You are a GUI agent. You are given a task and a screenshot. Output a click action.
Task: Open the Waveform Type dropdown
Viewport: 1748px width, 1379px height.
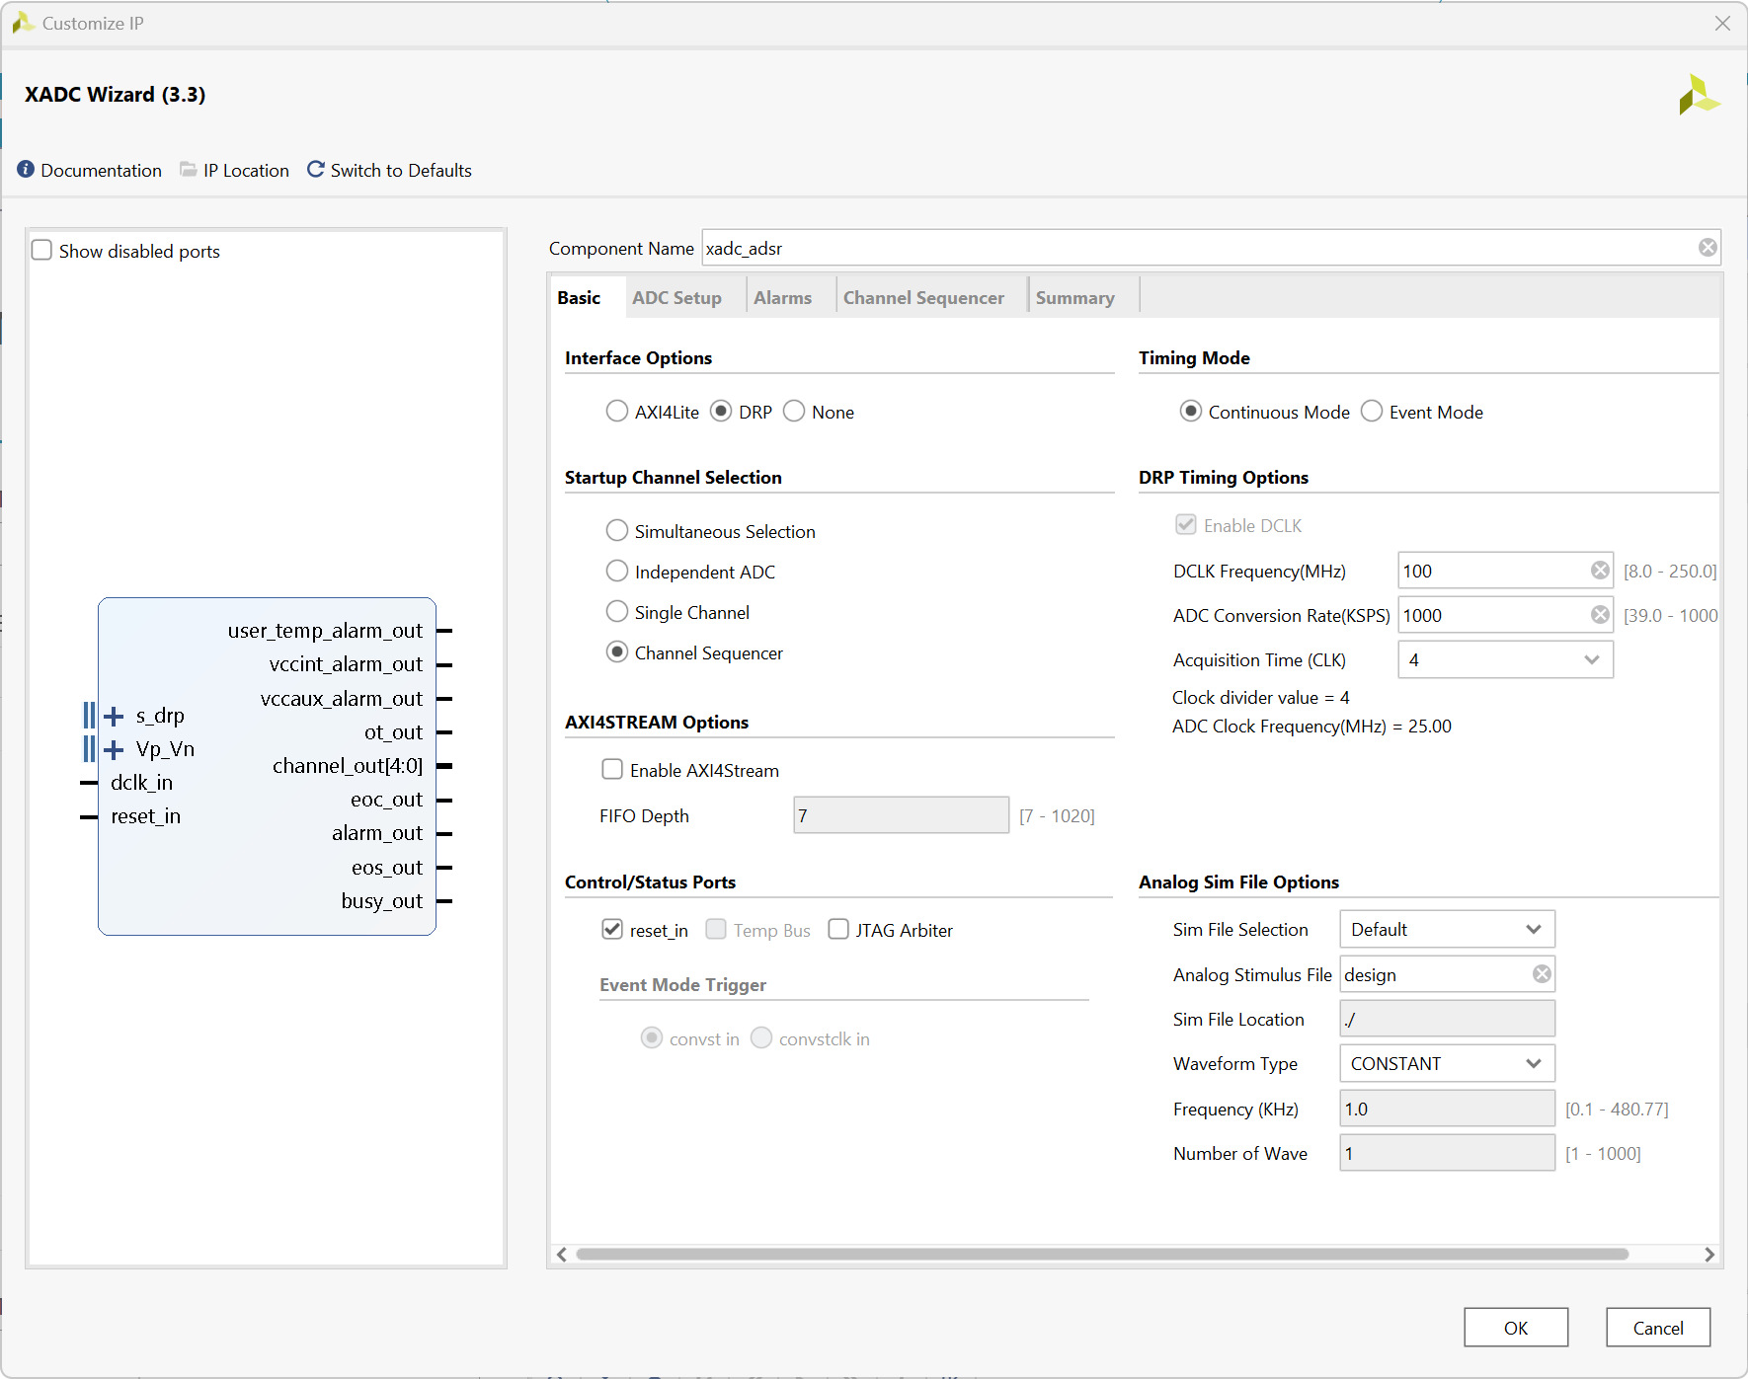(1447, 1063)
